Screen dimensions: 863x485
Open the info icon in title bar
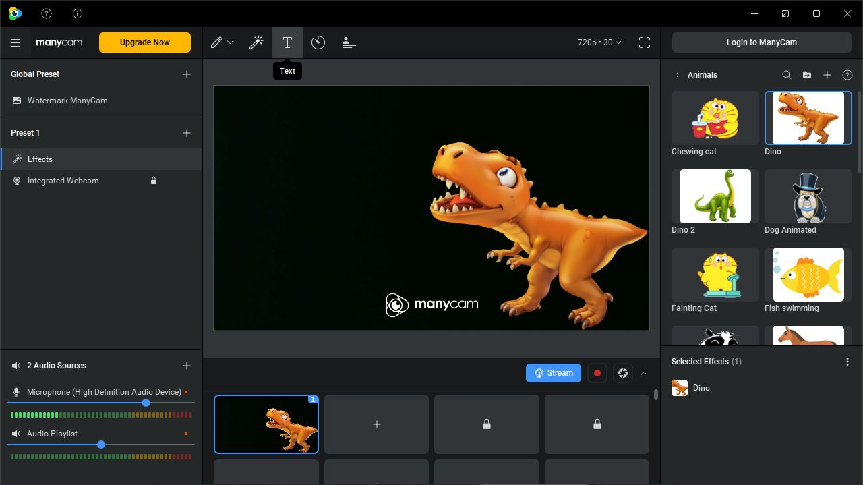click(78, 13)
